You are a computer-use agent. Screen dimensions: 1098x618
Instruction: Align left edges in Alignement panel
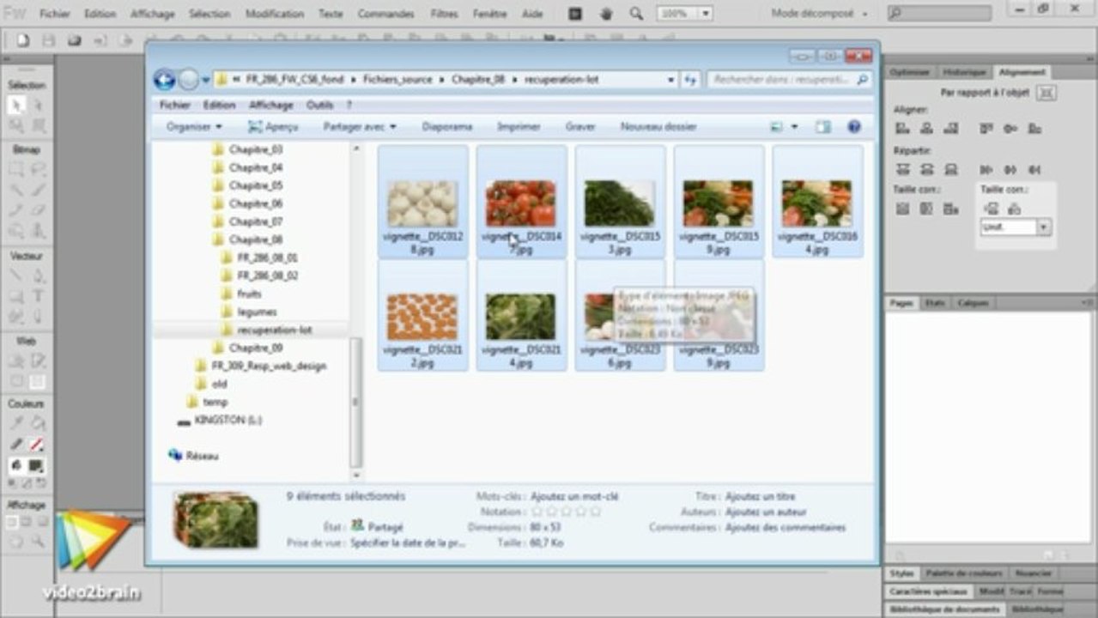click(x=902, y=128)
